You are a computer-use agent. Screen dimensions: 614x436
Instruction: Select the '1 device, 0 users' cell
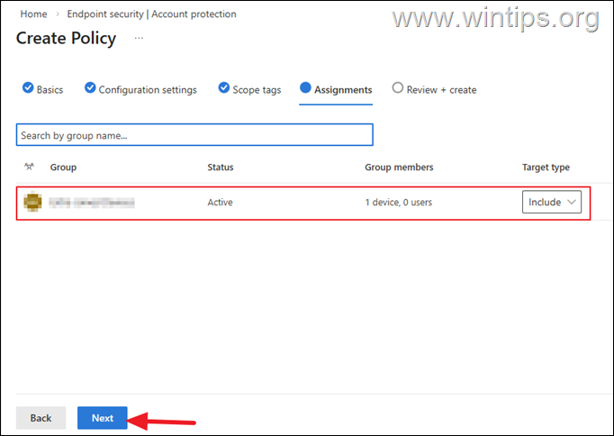point(399,202)
